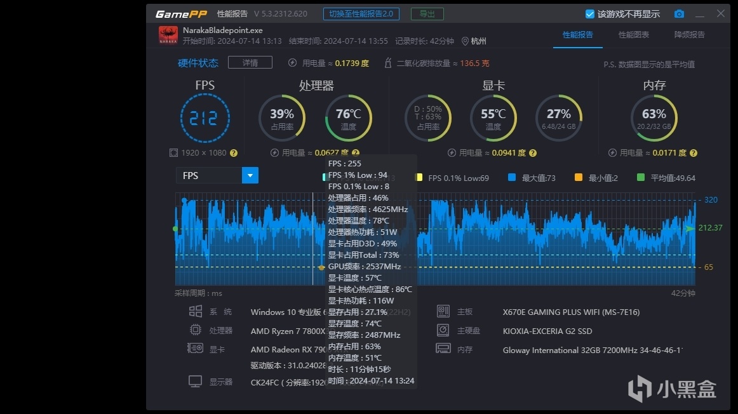
Task: Click the graphics card icon in hardware list
Action: [x=195, y=348]
